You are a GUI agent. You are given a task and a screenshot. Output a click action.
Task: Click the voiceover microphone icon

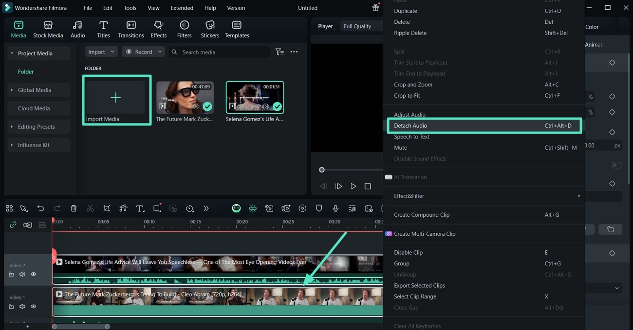(335, 208)
